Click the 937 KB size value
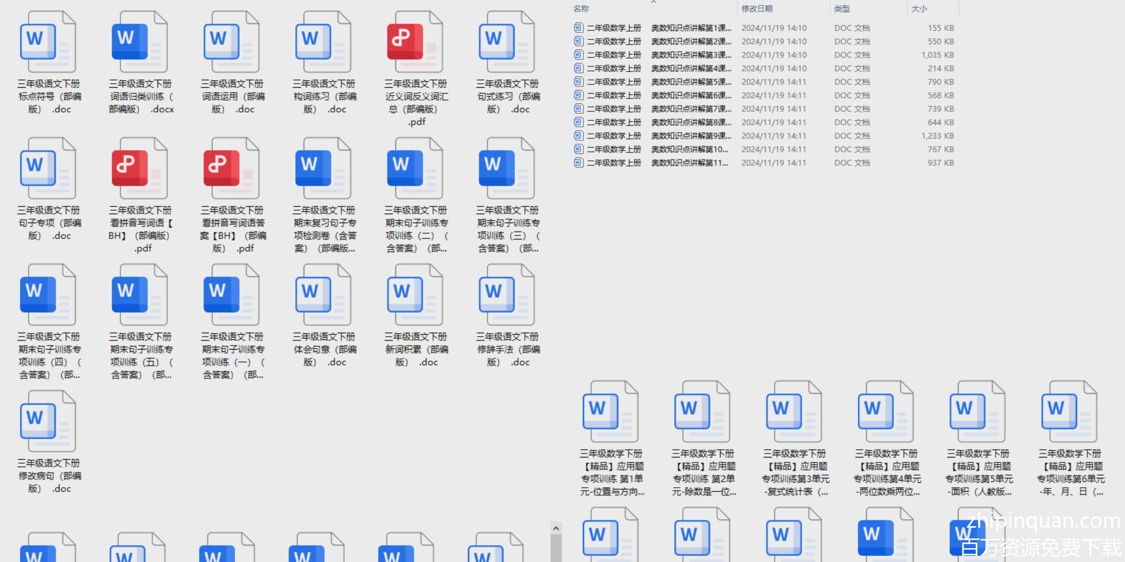This screenshot has height=562, width=1125. coord(940,162)
